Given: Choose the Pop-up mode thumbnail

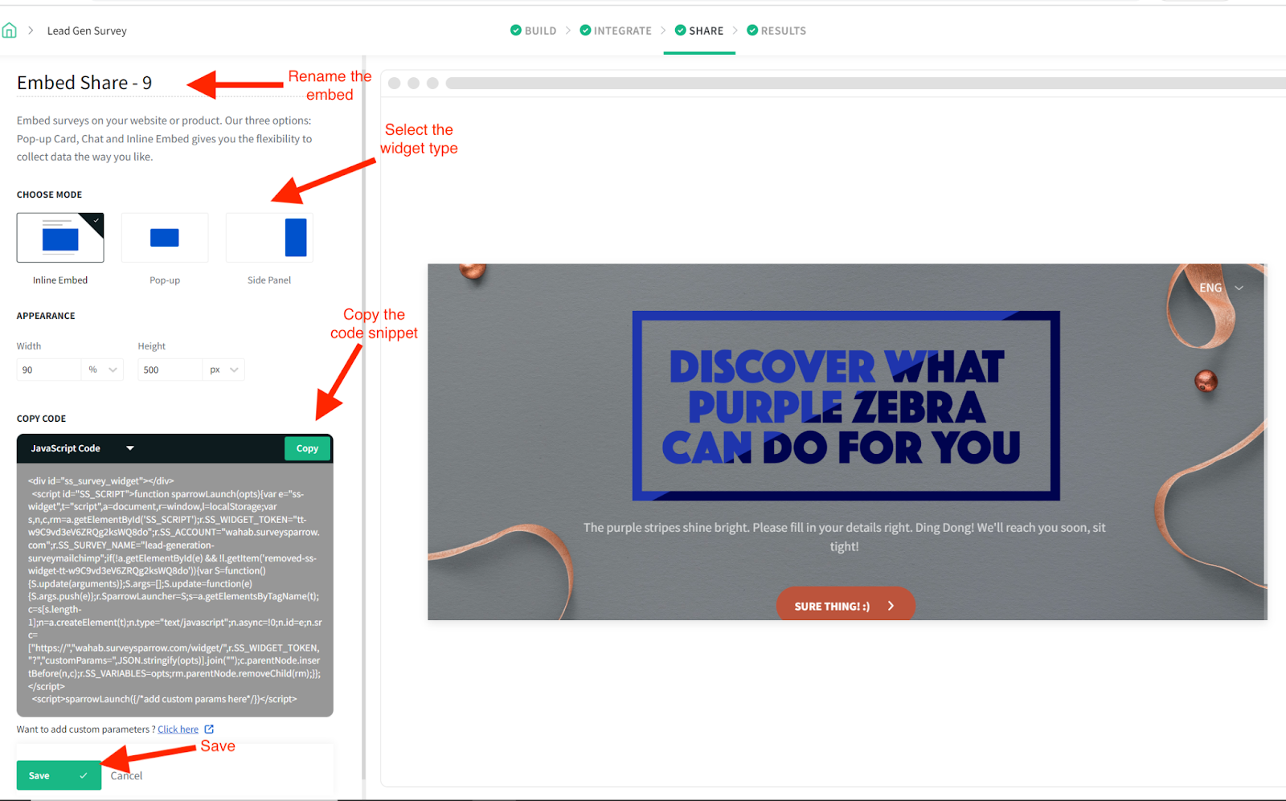Looking at the screenshot, I should point(165,238).
